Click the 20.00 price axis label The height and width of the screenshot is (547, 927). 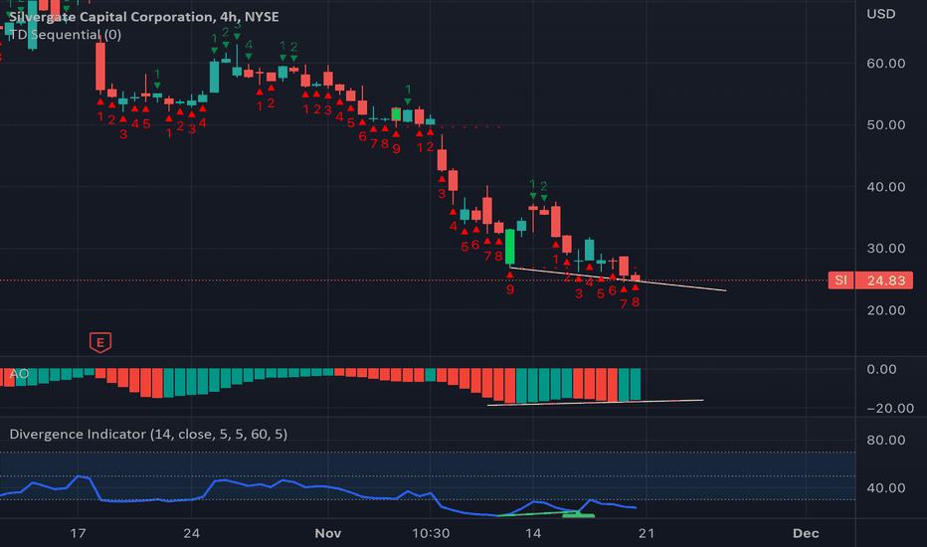coord(885,310)
